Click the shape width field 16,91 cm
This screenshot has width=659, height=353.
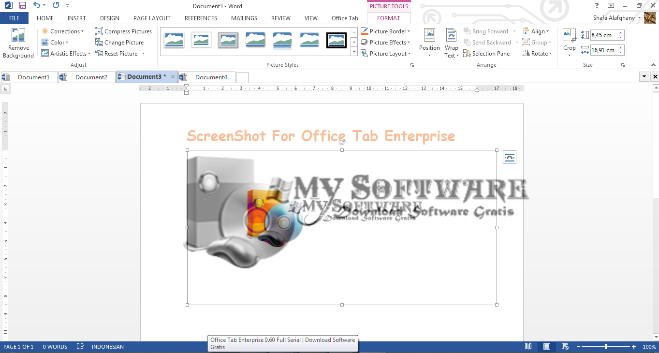(603, 50)
